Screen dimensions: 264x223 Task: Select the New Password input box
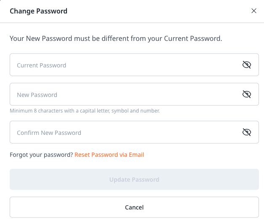pos(134,94)
